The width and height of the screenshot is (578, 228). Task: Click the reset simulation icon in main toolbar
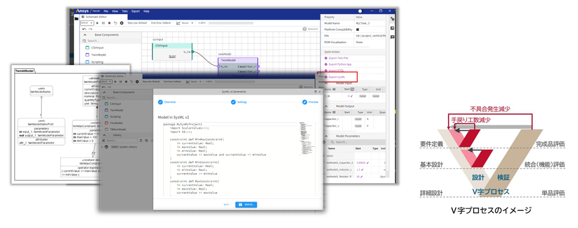(x=115, y=23)
